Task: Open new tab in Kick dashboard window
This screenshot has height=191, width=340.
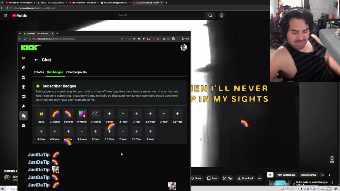Action: click(57, 33)
